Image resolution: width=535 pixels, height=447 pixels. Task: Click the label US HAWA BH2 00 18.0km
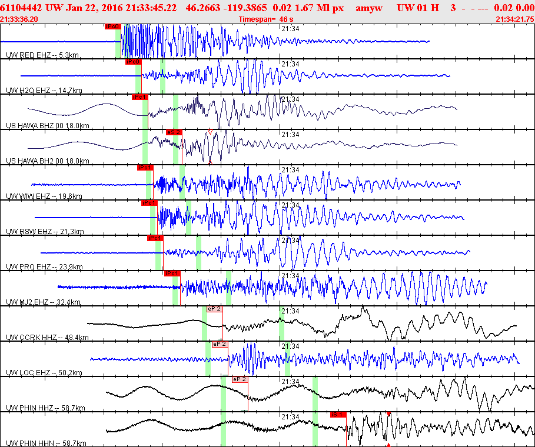48,161
